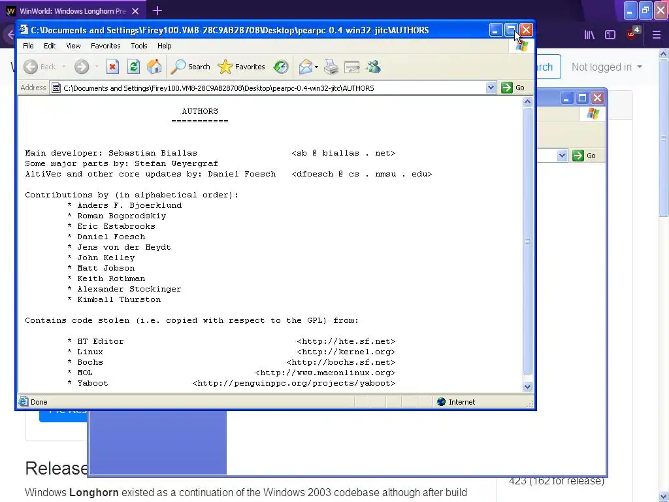Image resolution: width=669 pixels, height=502 pixels.
Task: Stop page loading with red X icon
Action: 112,67
